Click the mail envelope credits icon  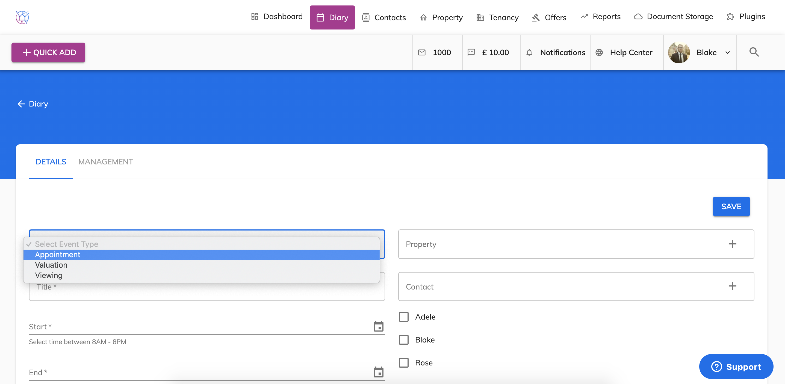422,52
